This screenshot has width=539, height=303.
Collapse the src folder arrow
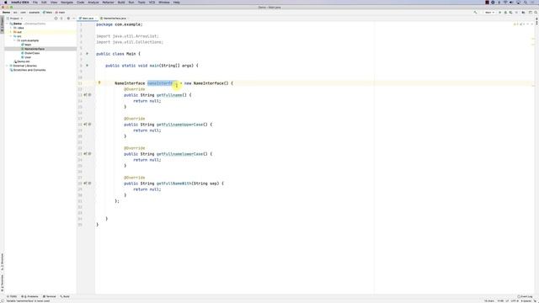11,36
